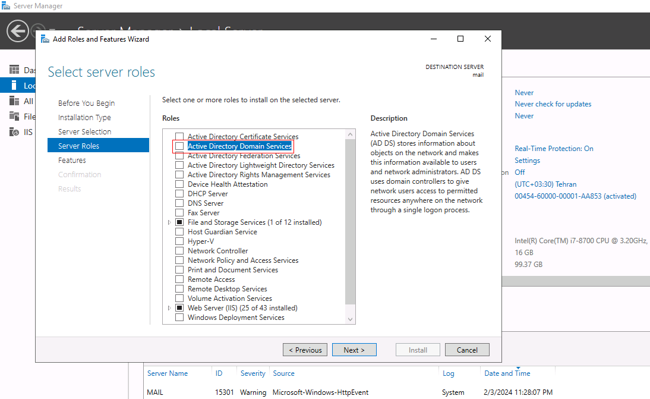Click the Previous button
Image resolution: width=650 pixels, height=399 pixels.
(x=305, y=350)
